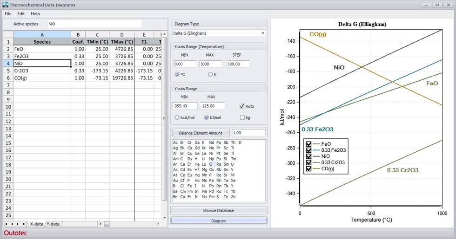Click the Coef. cell 0.33 for Cr2O3
This screenshot has height=239, width=456.
[78, 71]
